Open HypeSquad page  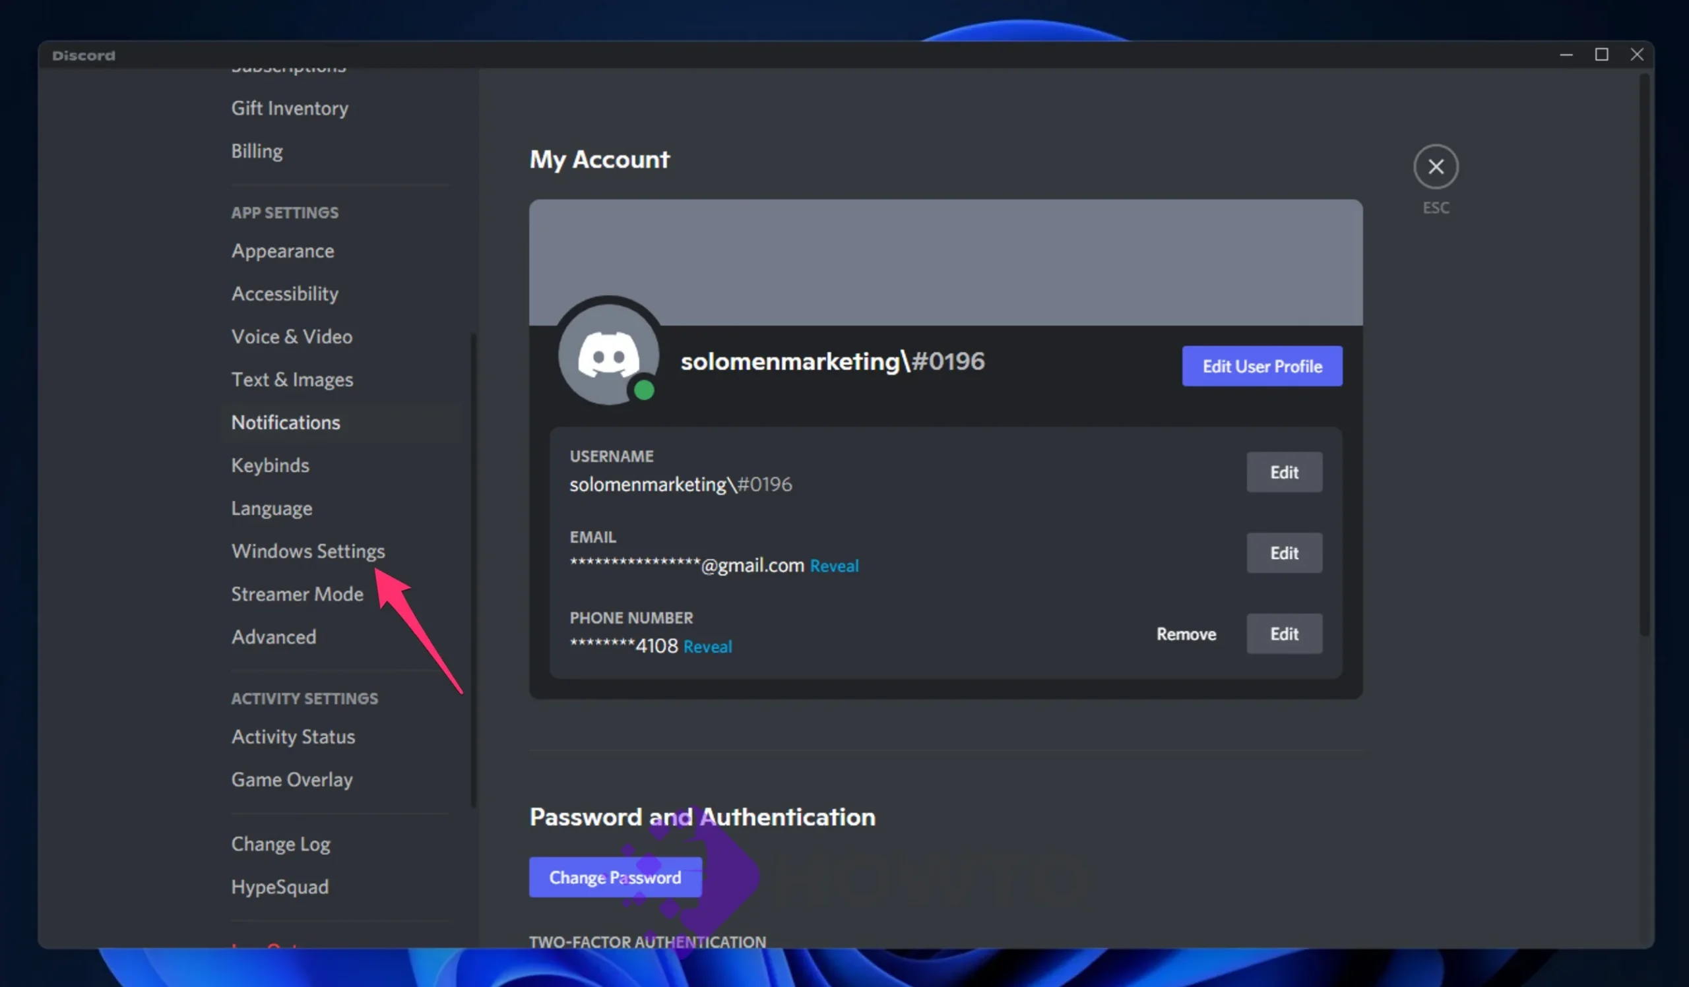click(280, 887)
